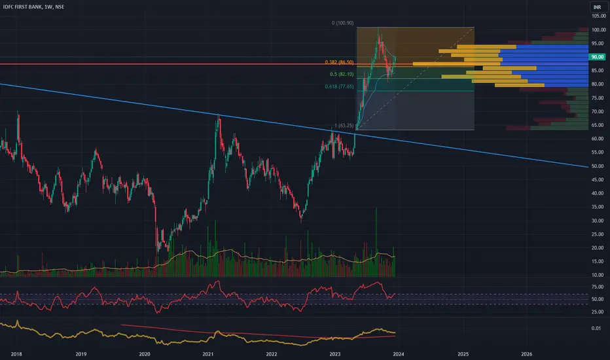Click the 1 (63.25) Fibonacci base label
The image size is (610, 360).
(344, 125)
